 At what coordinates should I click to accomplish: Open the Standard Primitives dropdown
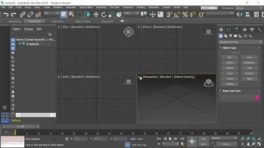(240, 42)
